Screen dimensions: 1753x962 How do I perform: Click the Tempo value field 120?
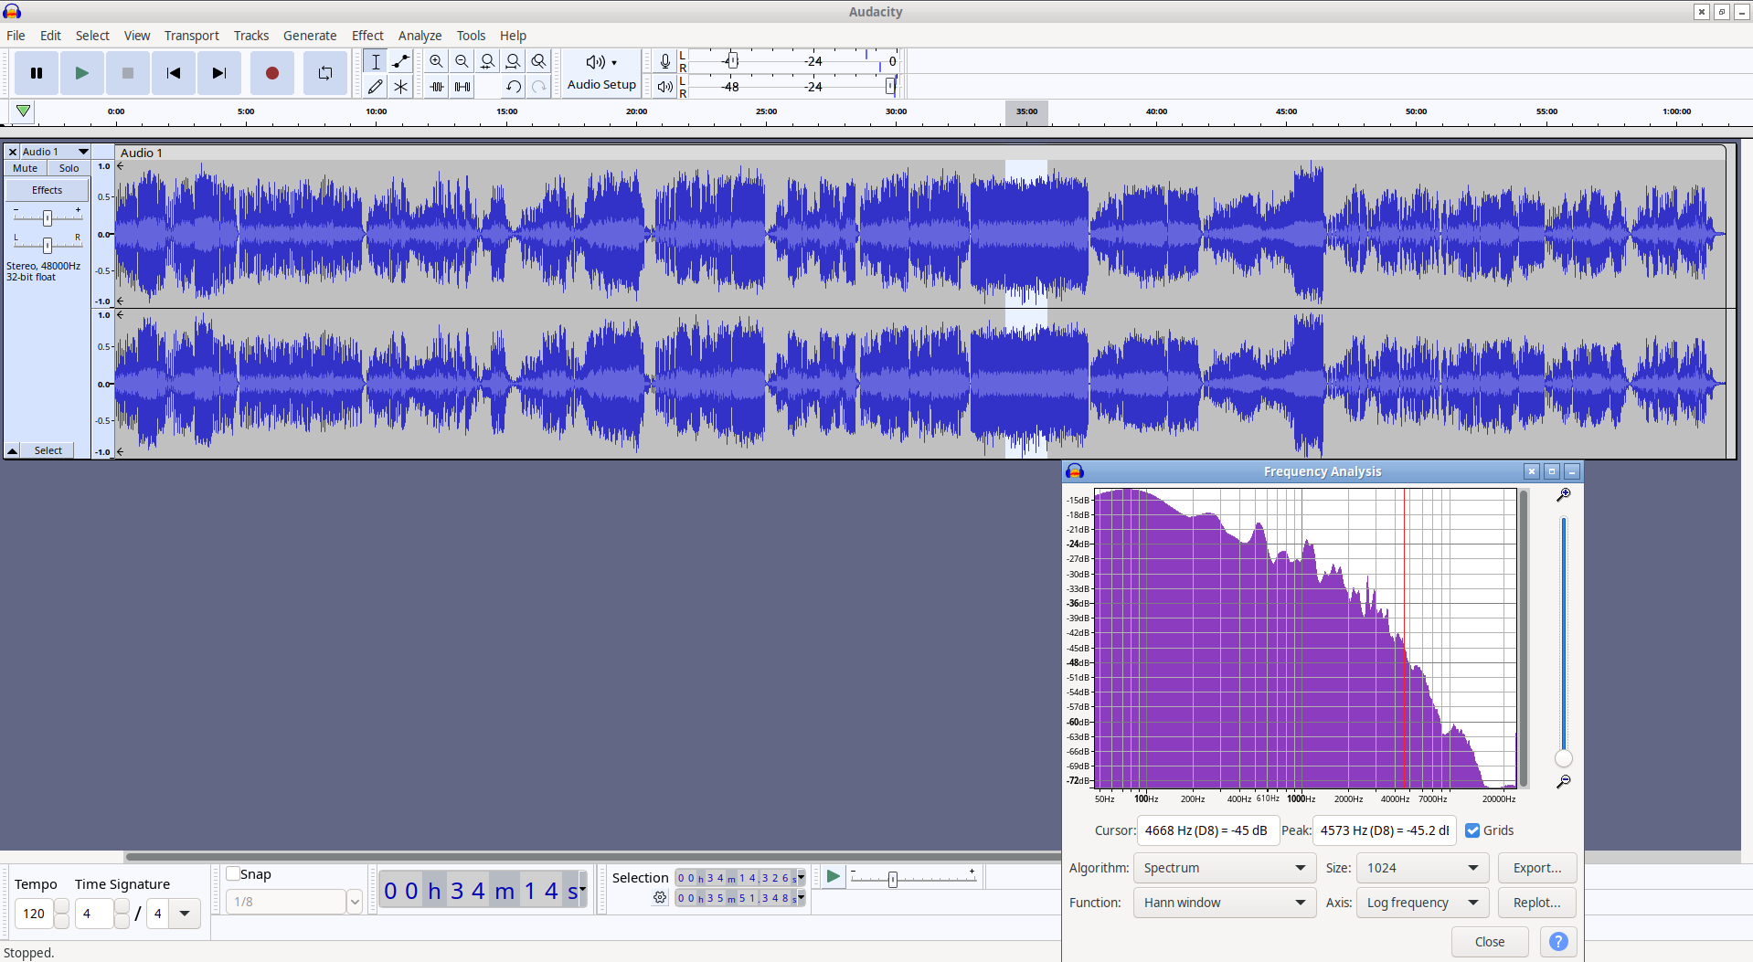point(35,914)
